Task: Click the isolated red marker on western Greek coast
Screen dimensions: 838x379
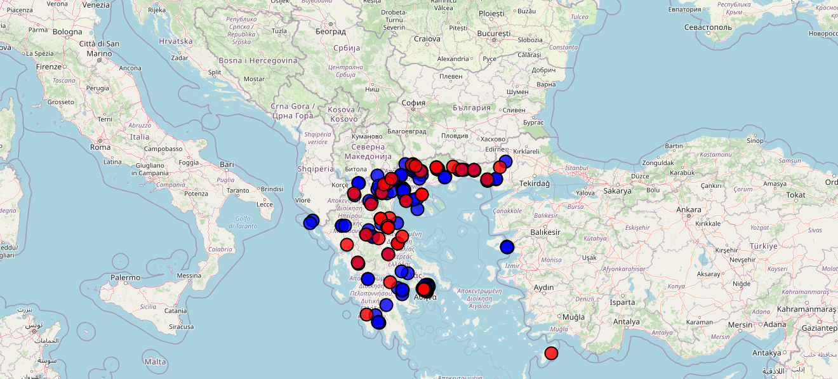Action: [347, 244]
